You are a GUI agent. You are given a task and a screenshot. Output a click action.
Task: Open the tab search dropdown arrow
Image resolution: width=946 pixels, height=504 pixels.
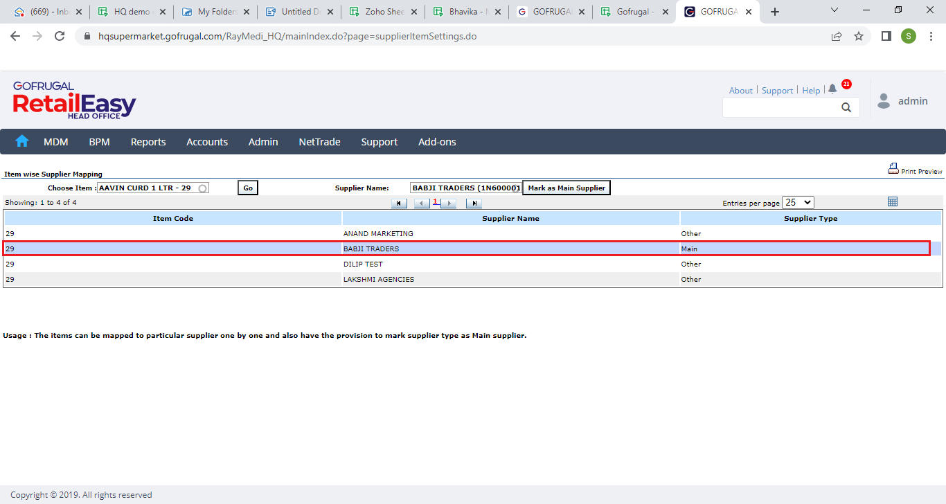pos(835,10)
